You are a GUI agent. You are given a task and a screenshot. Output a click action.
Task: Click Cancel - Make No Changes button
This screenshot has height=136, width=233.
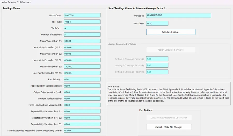(169, 127)
